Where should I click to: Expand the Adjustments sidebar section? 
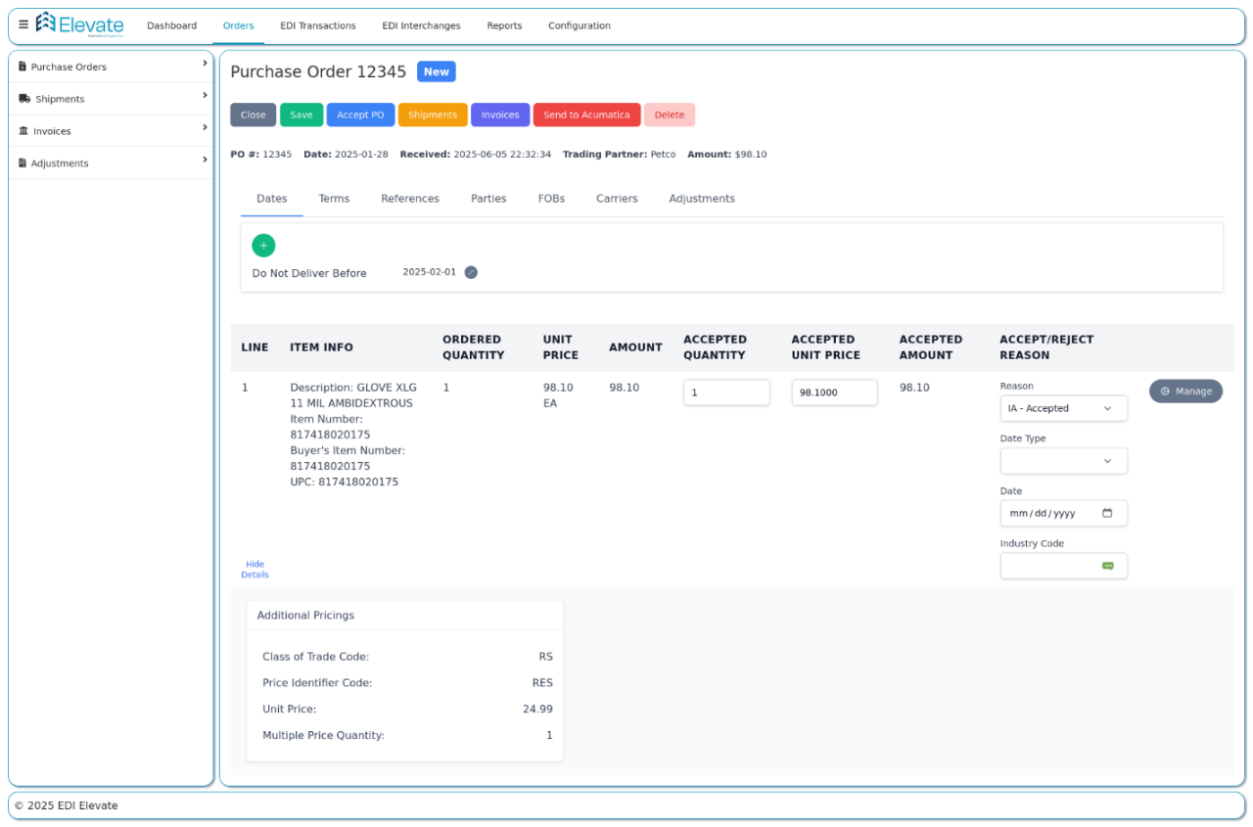pos(205,160)
